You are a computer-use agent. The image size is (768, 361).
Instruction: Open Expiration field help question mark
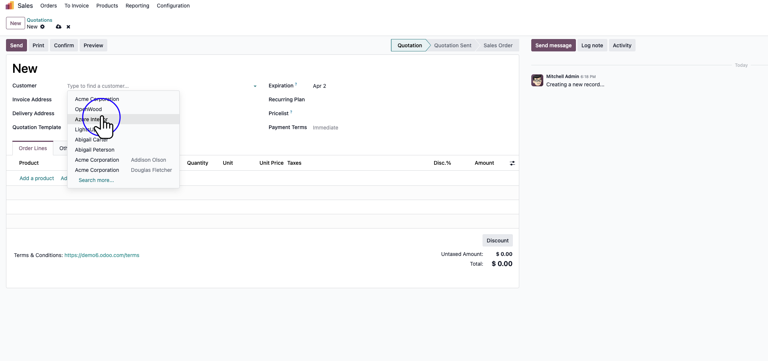[x=295, y=83]
